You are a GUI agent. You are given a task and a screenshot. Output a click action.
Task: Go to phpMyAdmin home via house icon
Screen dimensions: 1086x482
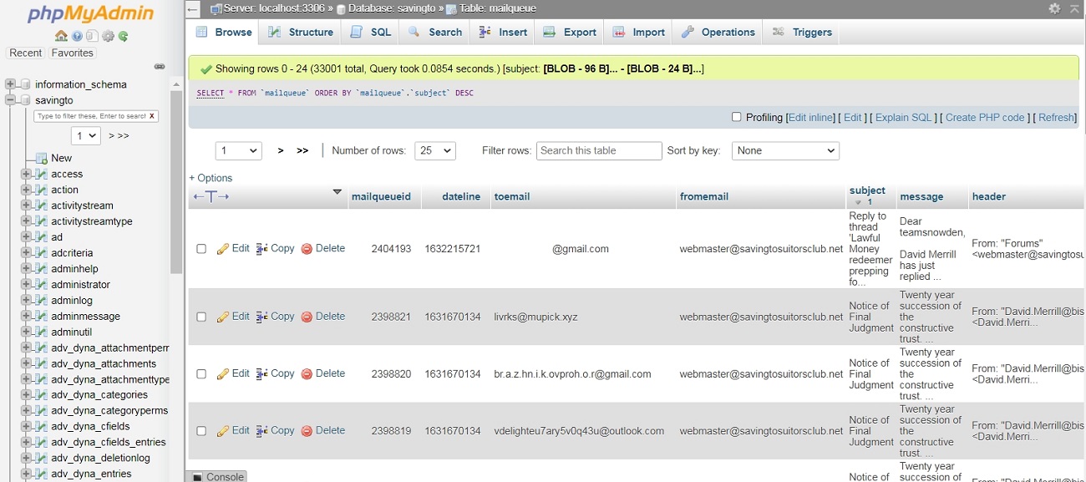(61, 36)
